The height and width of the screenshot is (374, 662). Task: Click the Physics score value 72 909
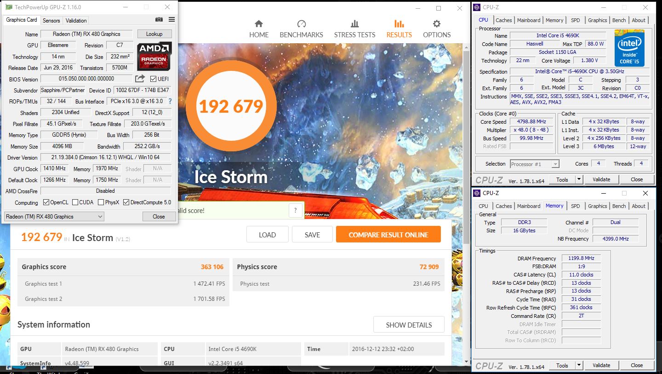429,267
